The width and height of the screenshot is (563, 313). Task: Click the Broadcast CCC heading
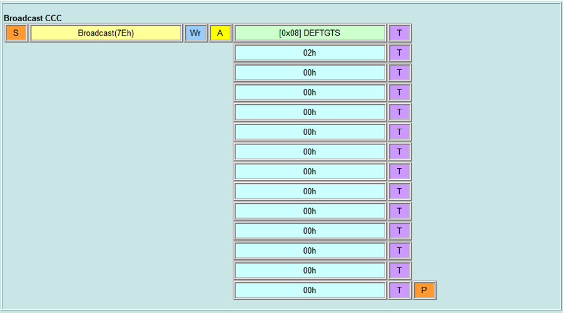point(33,18)
